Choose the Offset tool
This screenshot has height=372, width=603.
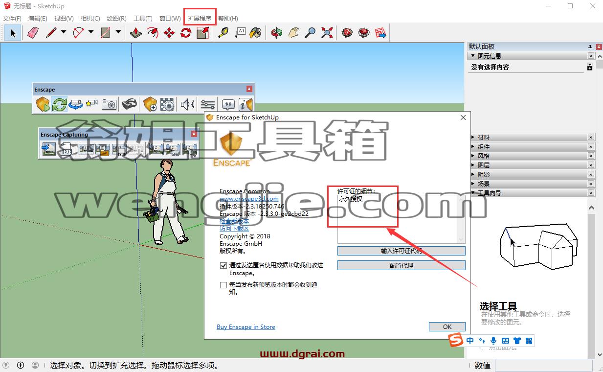[153, 33]
